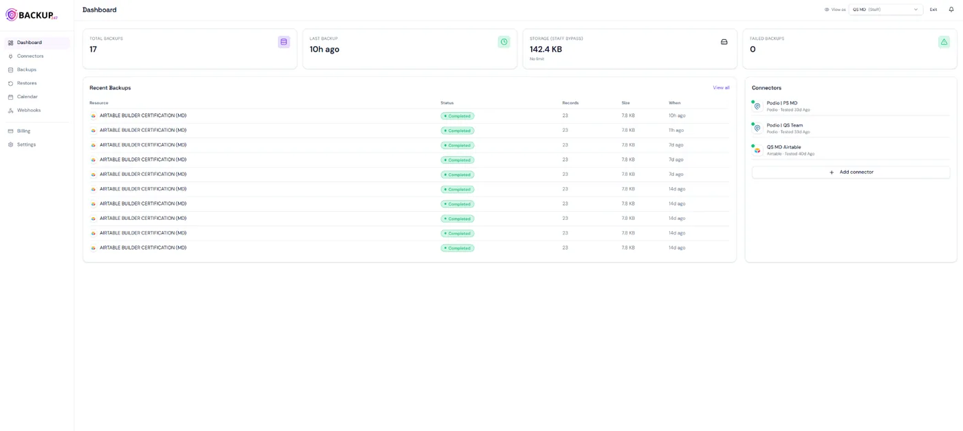Click the warning triangle in Failed Backups card
This screenshot has height=431, width=963.
944,42
